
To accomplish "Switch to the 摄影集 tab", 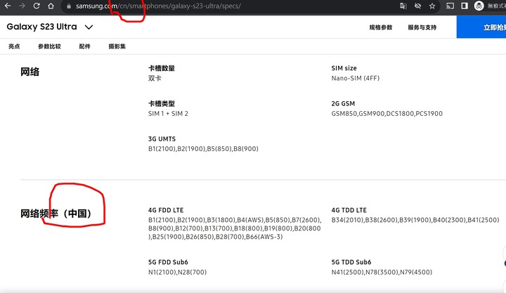I will pyautogui.click(x=117, y=46).
